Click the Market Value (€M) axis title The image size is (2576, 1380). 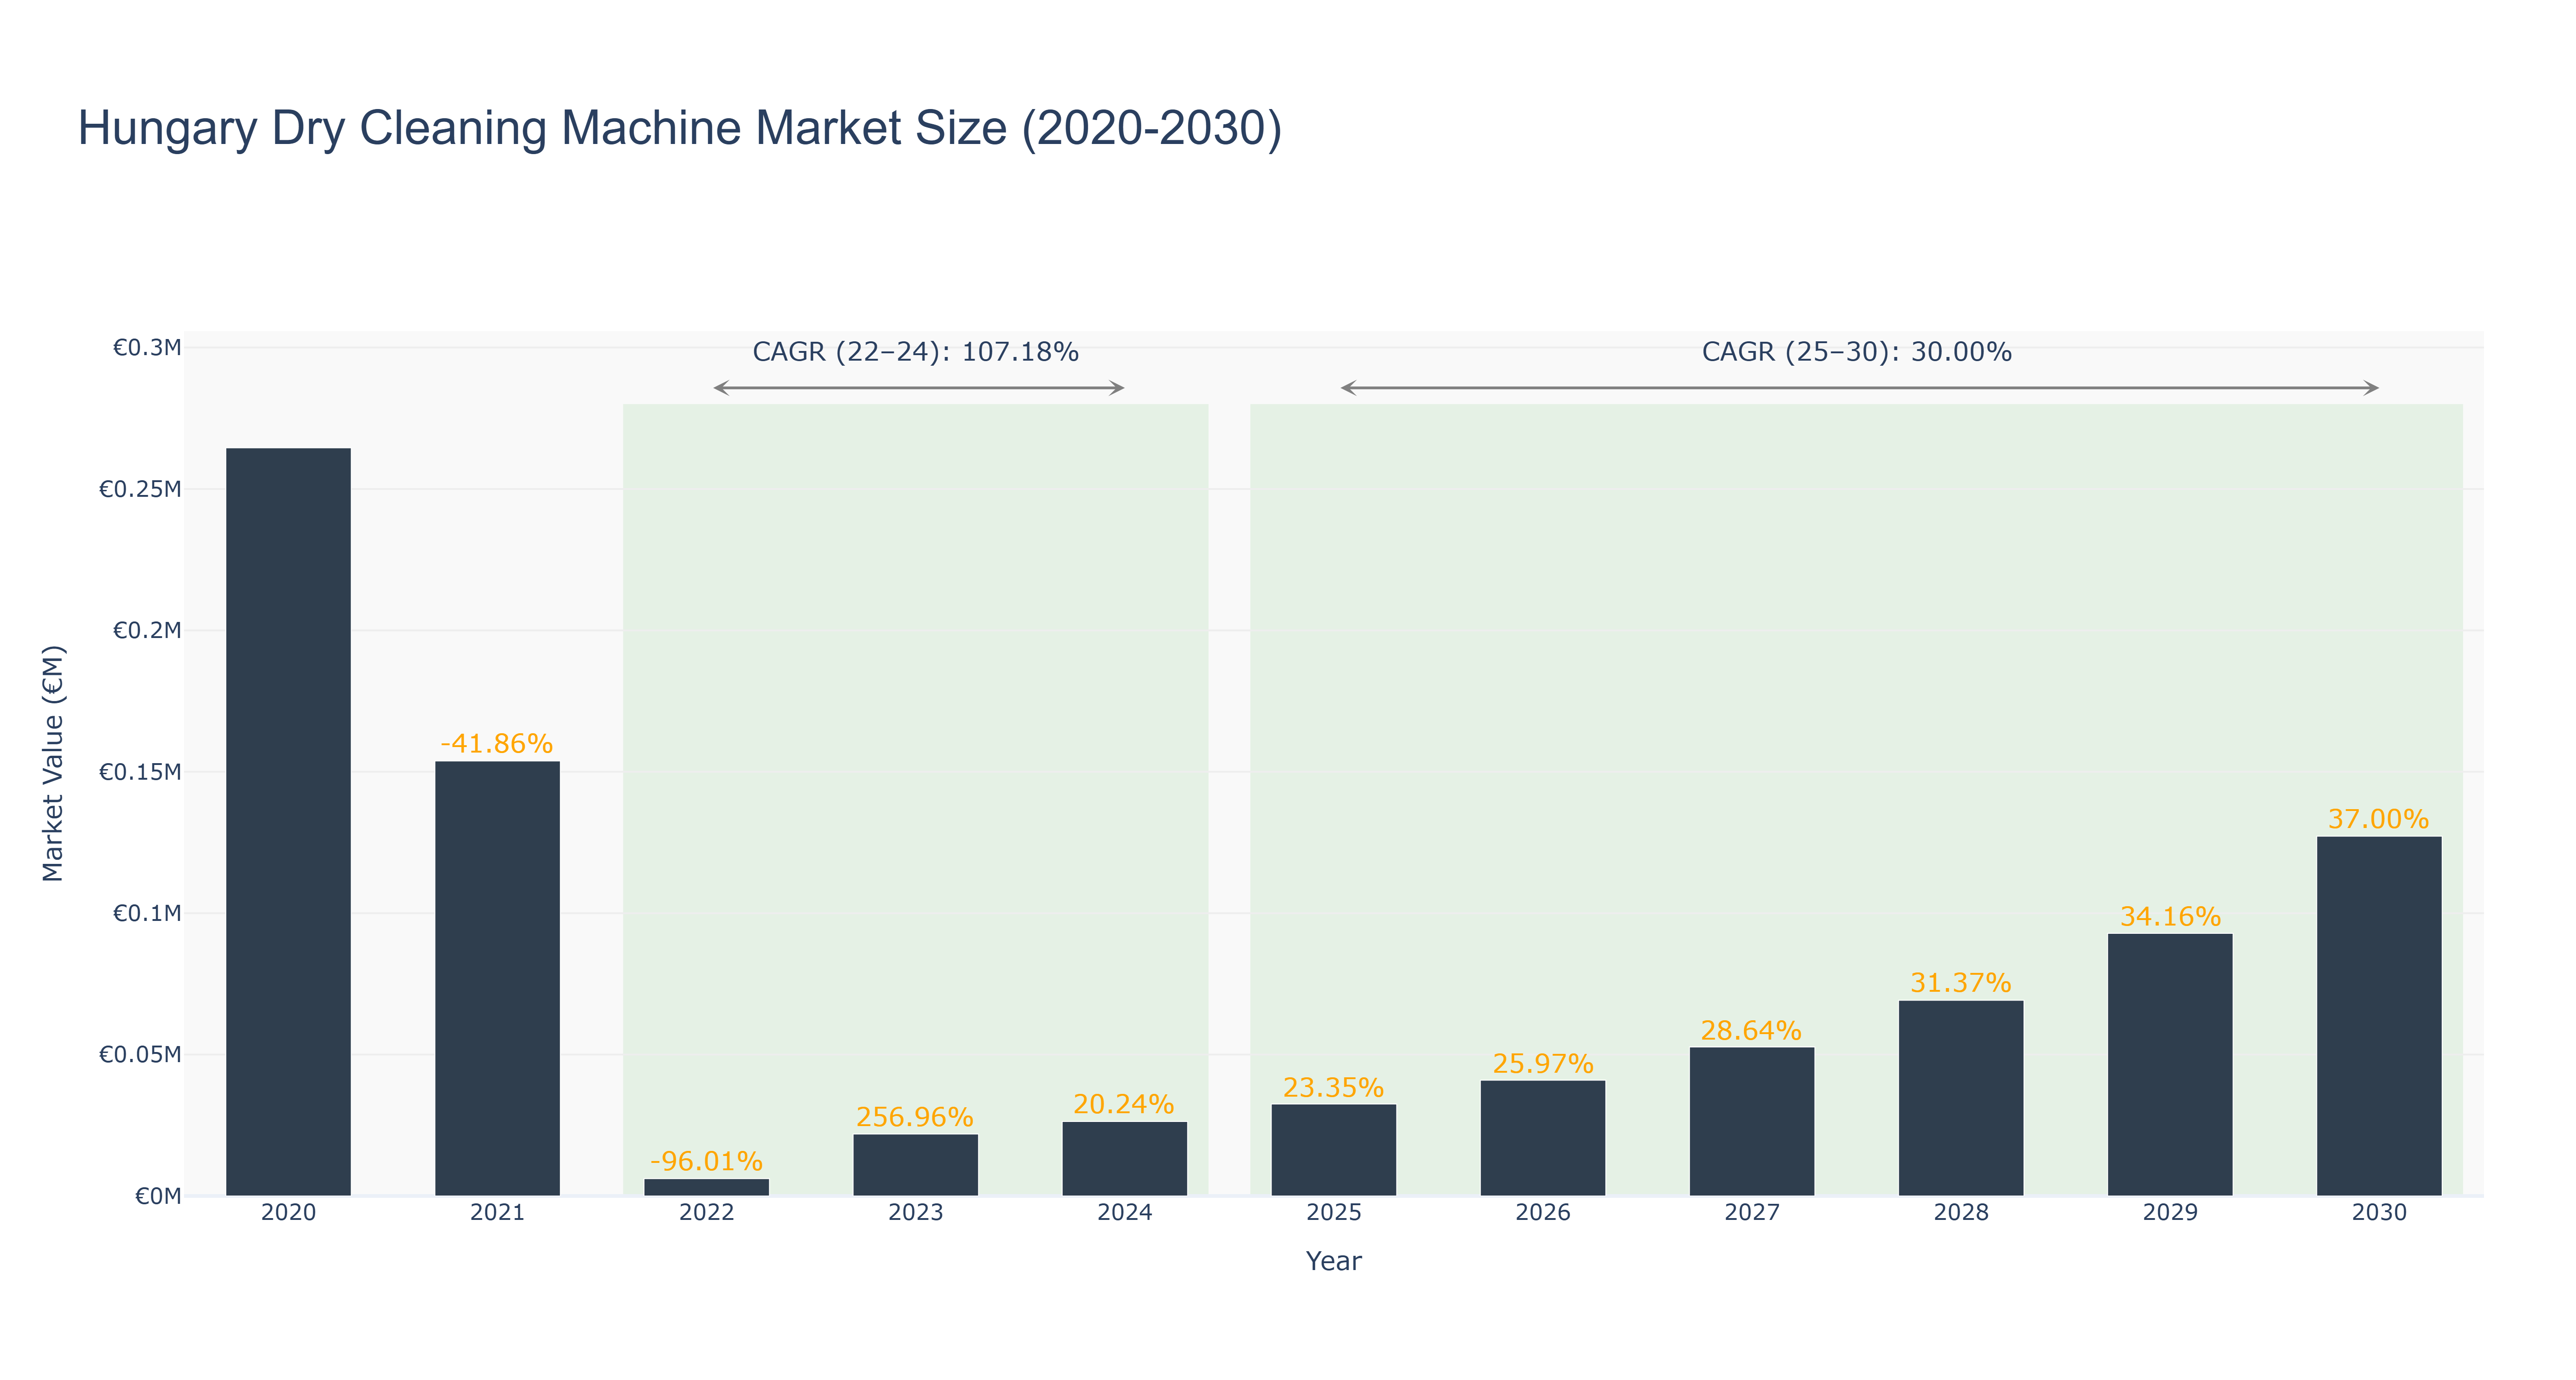tap(53, 764)
